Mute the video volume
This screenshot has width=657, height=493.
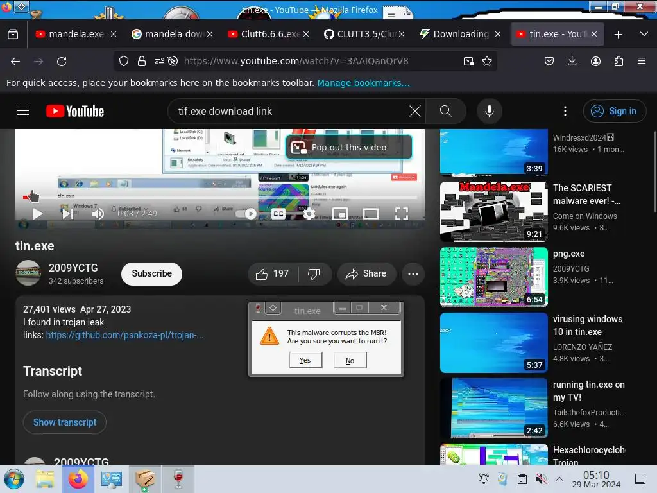(x=98, y=214)
